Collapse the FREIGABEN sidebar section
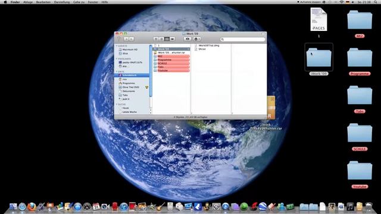 (117, 59)
